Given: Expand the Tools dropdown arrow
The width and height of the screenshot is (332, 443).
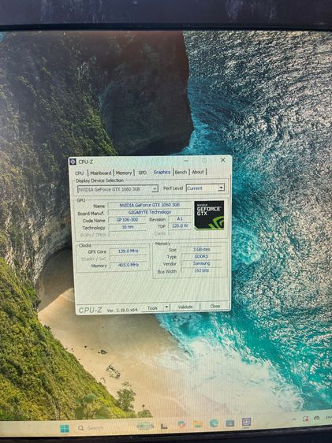Looking at the screenshot, I should pyautogui.click(x=166, y=307).
